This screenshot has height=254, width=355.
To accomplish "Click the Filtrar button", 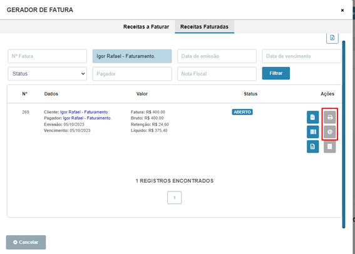I will pyautogui.click(x=275, y=73).
